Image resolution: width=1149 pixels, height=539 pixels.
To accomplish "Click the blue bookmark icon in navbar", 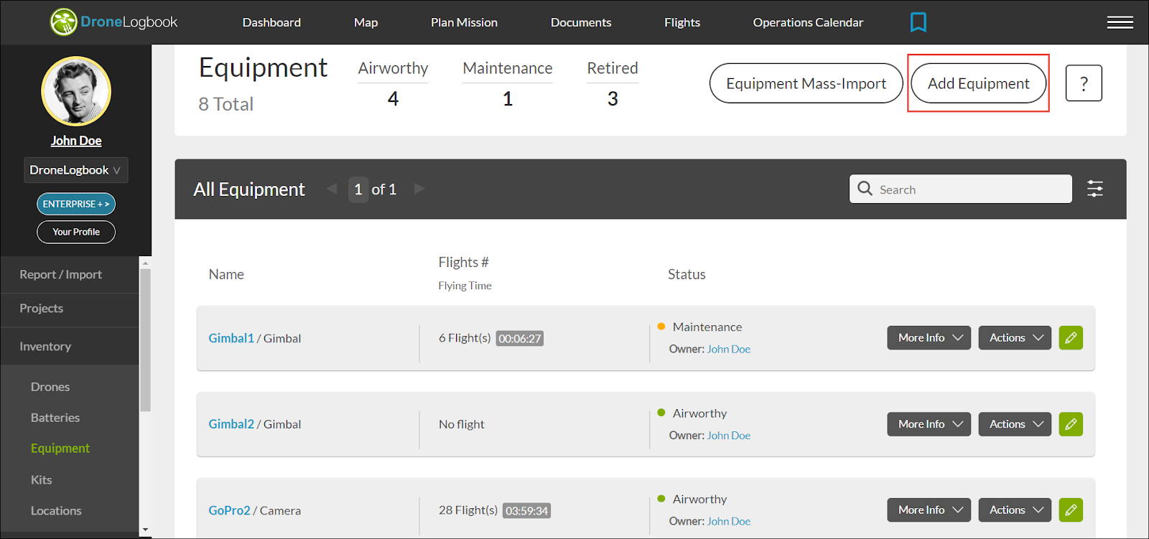I will coord(918,22).
